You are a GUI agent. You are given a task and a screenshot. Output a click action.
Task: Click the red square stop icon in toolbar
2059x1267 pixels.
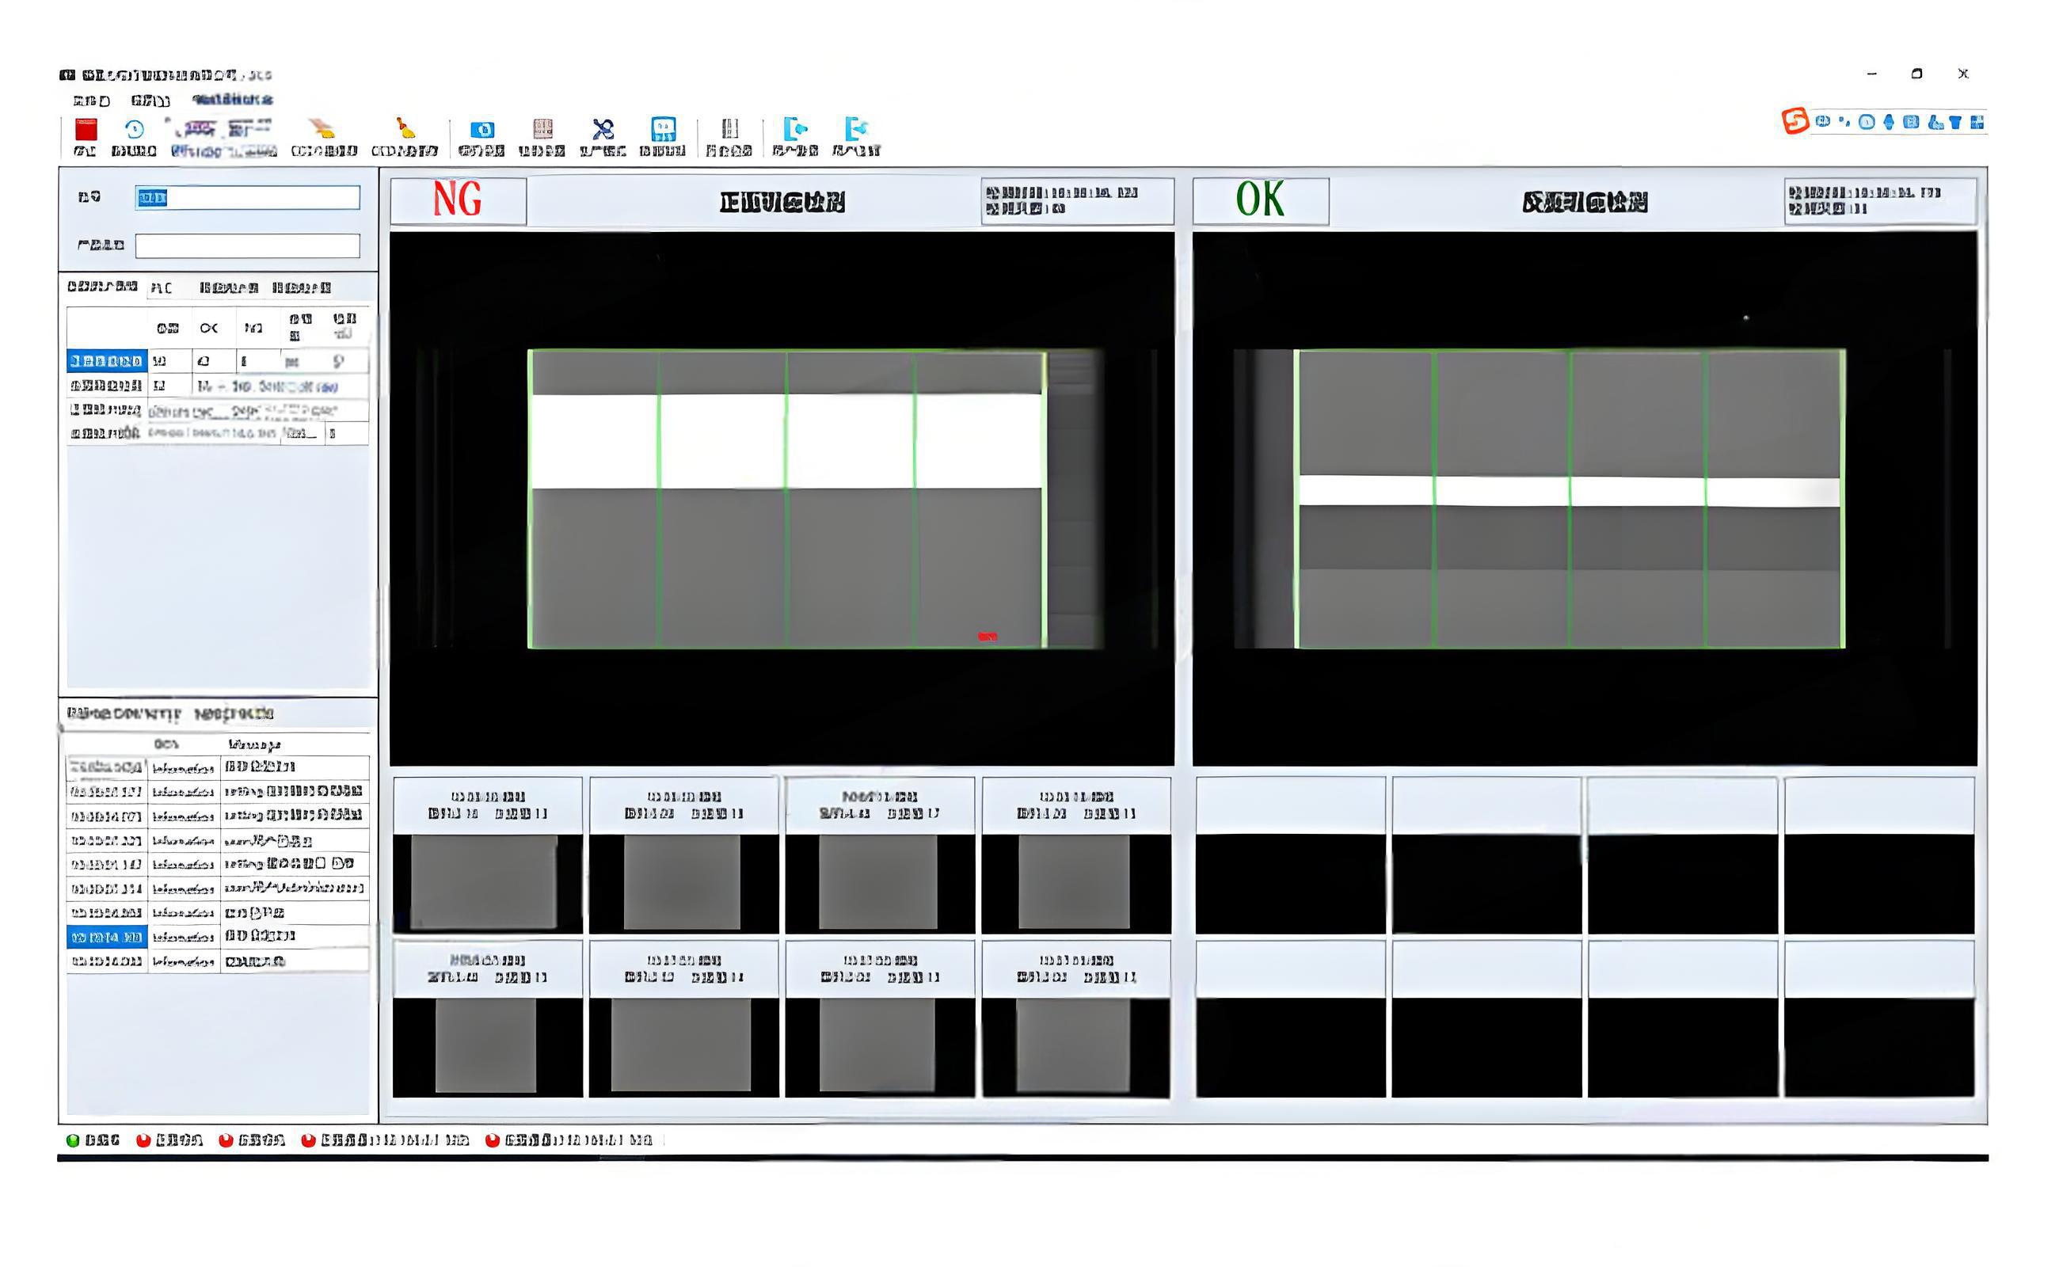coord(86,130)
